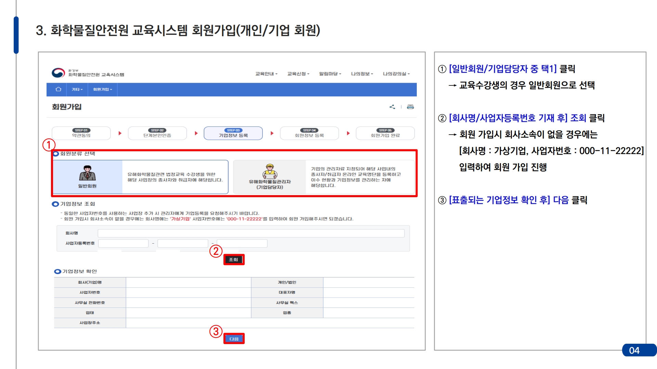Image resolution: width=657 pixels, height=369 pixels.
Task: Open the 회원가입 dropdown in blue bar
Action: click(102, 90)
